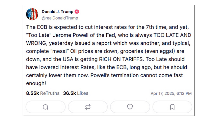216x122 pixels.
Task: Click the phrase TOO LATE AND in the post
Action: click(172, 35)
